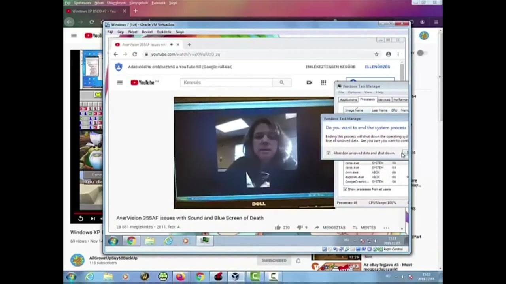The height and width of the screenshot is (284, 506).
Task: Open the Nézet menu in VirtualBox
Action: (133, 32)
